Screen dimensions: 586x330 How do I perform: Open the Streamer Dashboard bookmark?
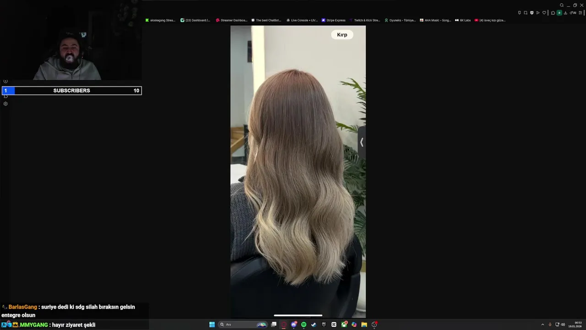(x=232, y=20)
